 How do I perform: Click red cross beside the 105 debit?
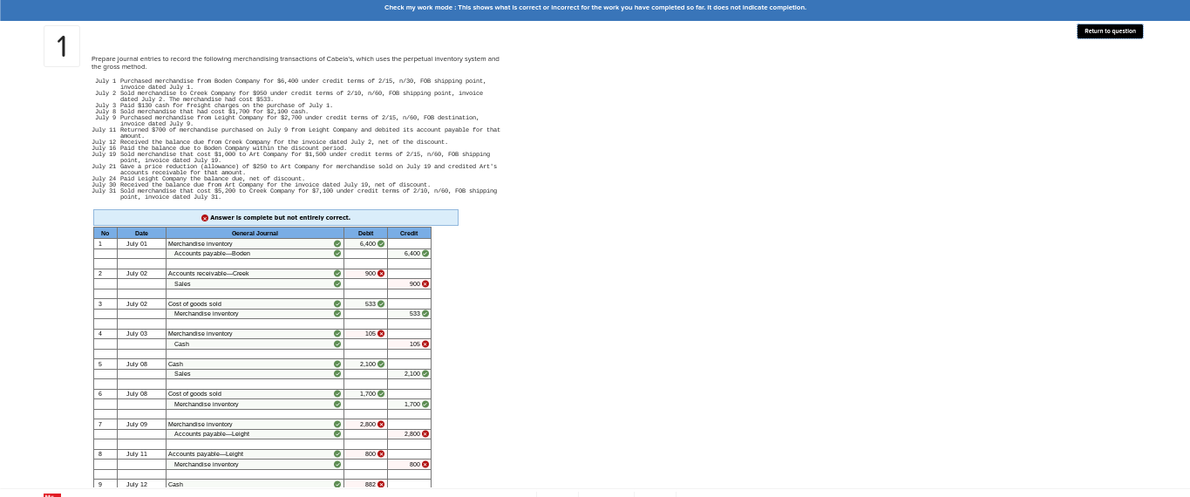pyautogui.click(x=381, y=334)
